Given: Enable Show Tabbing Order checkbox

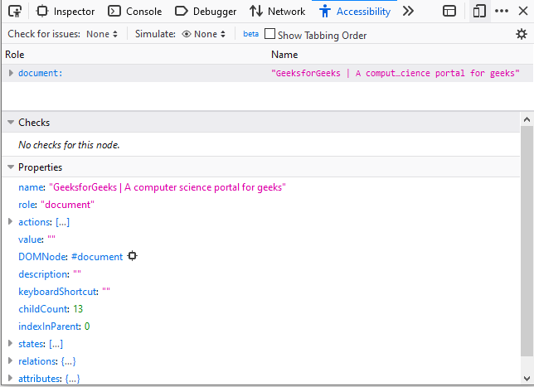Looking at the screenshot, I should tap(269, 34).
